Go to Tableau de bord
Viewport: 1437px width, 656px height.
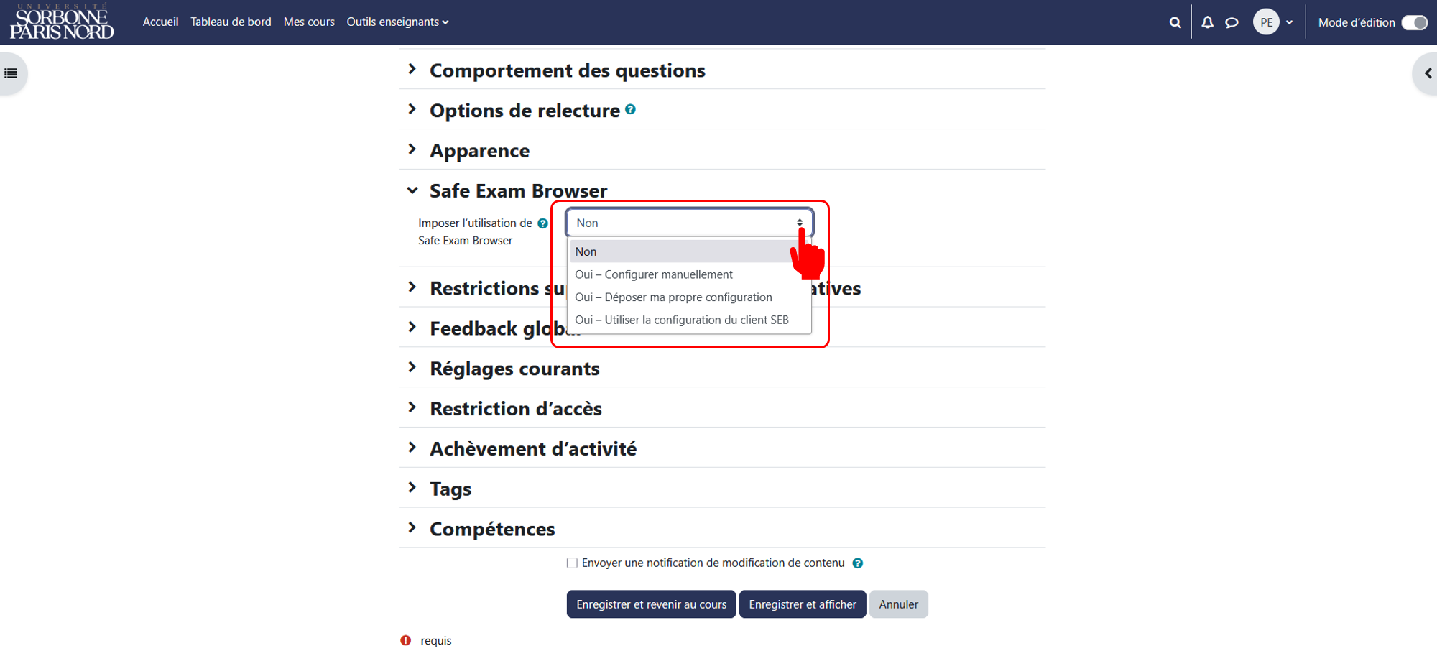pos(231,22)
